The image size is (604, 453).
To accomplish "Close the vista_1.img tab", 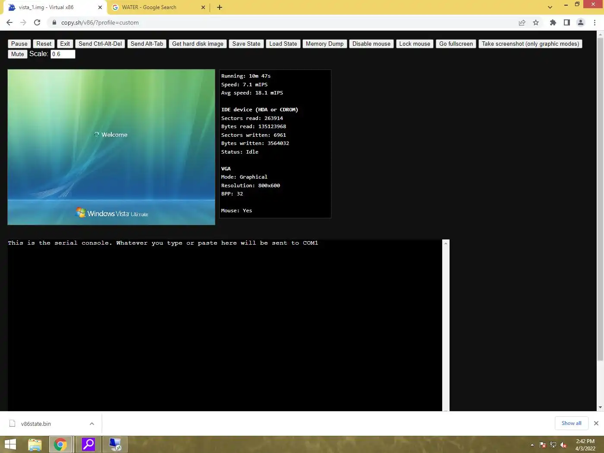I will tap(100, 7).
